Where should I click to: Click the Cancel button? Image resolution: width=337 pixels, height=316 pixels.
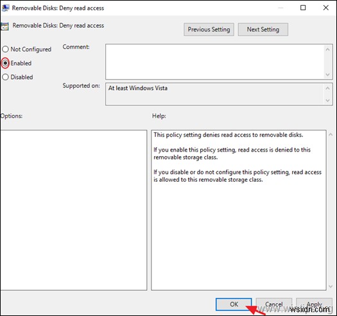(274, 304)
